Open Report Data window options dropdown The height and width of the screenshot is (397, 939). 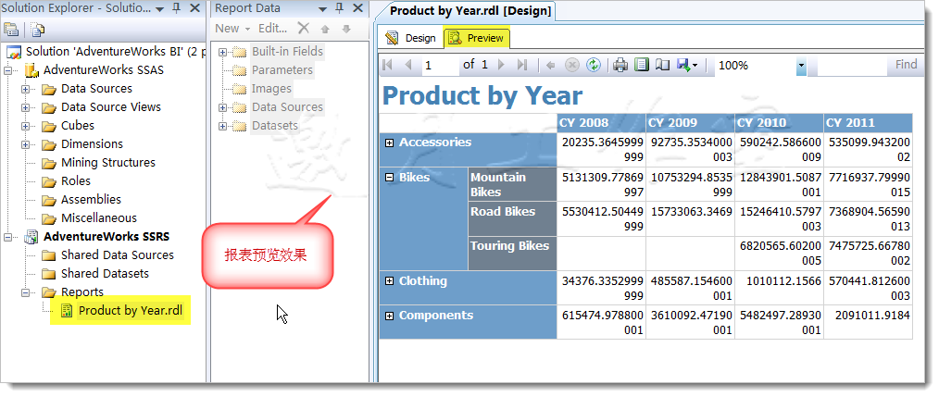pyautogui.click(x=323, y=9)
